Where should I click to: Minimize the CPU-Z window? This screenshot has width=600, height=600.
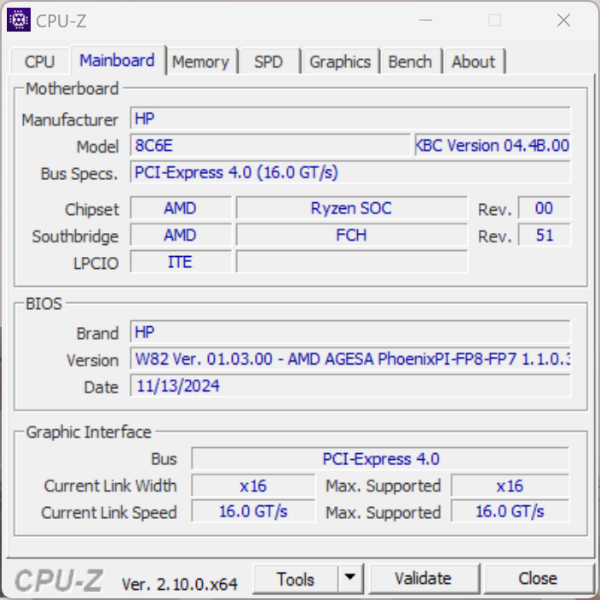[425, 20]
